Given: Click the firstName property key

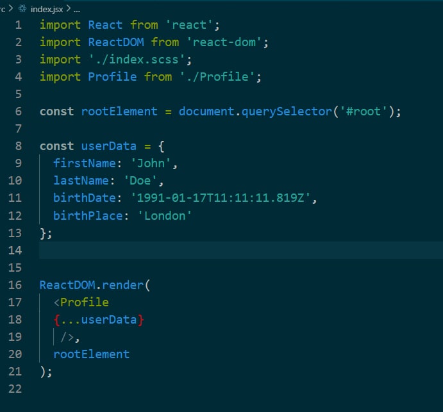Looking at the screenshot, I should (85, 163).
